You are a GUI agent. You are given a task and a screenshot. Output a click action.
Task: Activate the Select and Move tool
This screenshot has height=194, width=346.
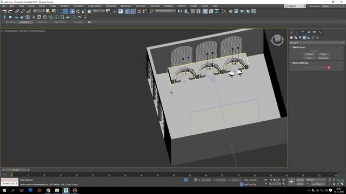(x=72, y=11)
